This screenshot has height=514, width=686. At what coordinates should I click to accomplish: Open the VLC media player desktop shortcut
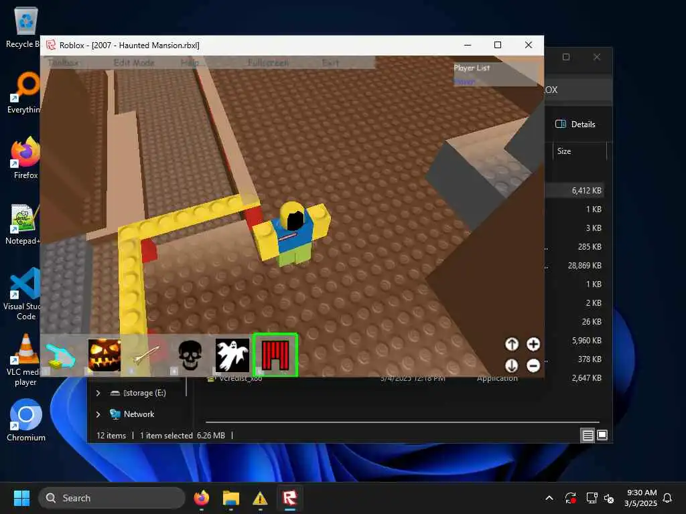(24, 360)
